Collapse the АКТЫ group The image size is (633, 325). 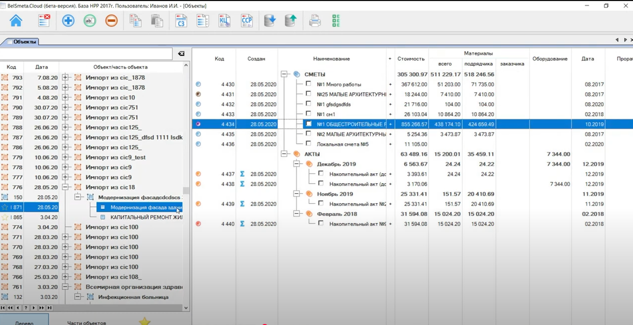point(284,154)
